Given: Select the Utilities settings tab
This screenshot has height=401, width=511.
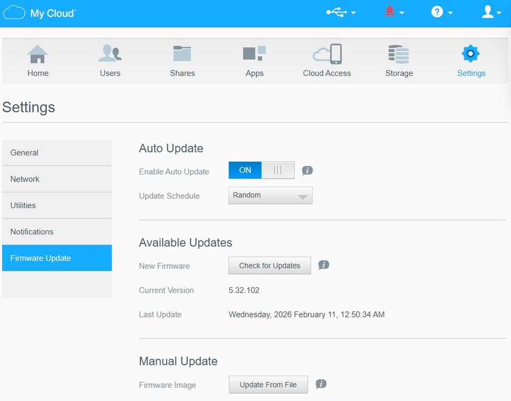Looking at the screenshot, I should pos(57,205).
